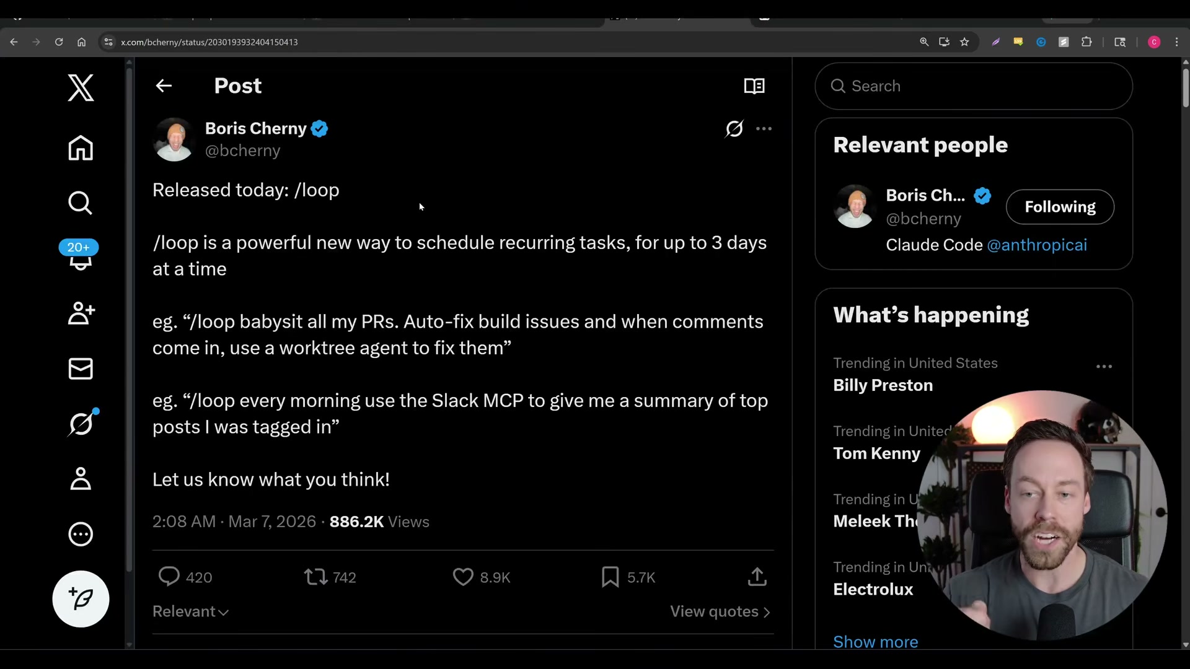Open tab search side panel icon
The height and width of the screenshot is (669, 1190).
1120,42
